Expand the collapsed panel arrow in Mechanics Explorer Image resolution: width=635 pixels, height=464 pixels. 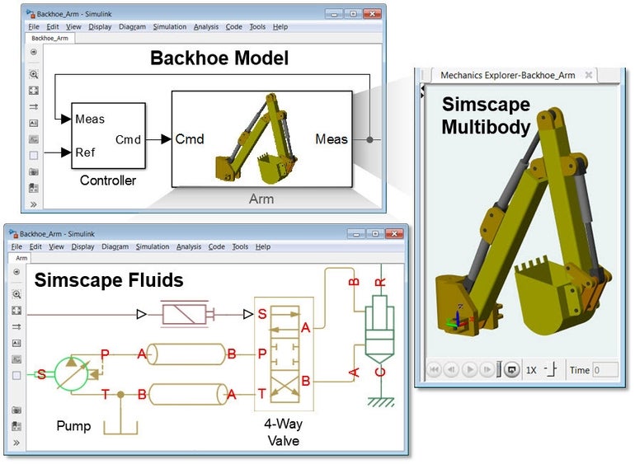422,92
